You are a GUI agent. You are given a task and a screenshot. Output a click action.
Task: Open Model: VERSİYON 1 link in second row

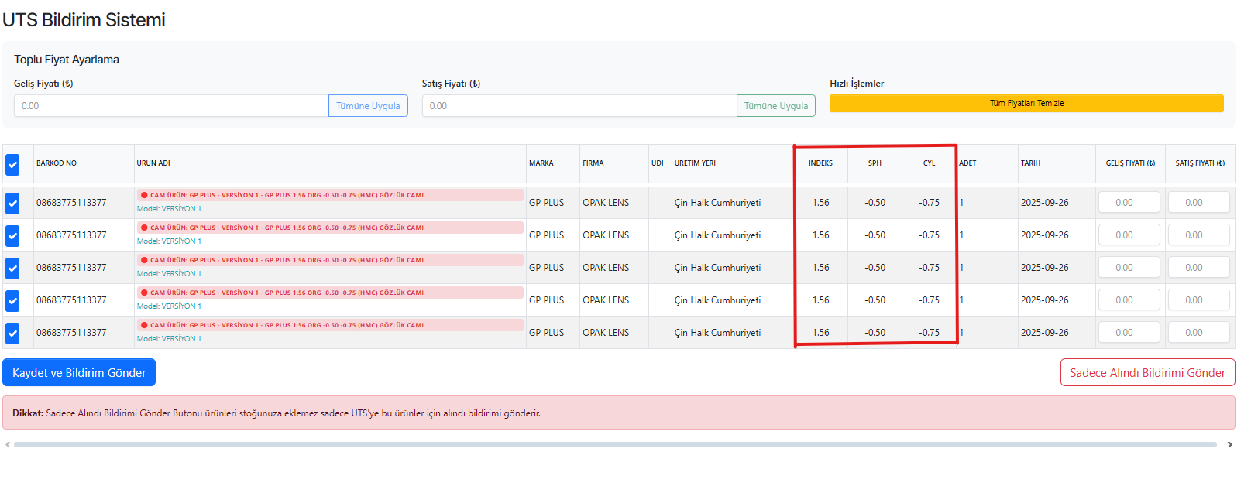[169, 241]
